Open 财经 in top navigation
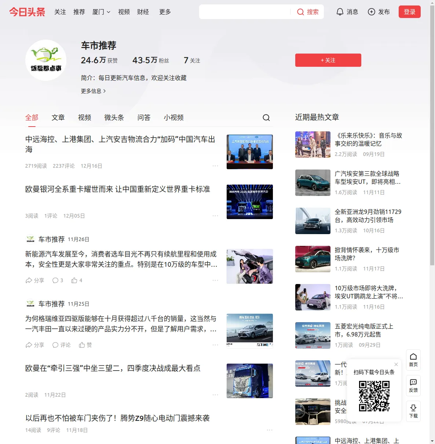435x444 pixels. (143, 12)
